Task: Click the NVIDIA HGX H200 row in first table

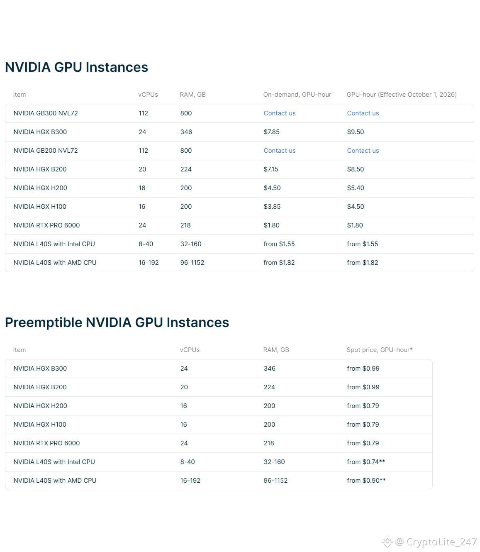Action: point(239,188)
